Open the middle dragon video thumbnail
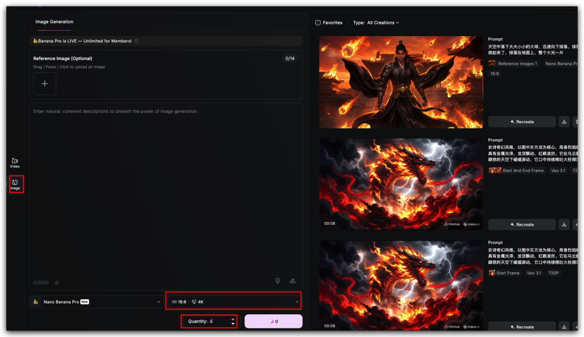The width and height of the screenshot is (584, 337). click(401, 184)
